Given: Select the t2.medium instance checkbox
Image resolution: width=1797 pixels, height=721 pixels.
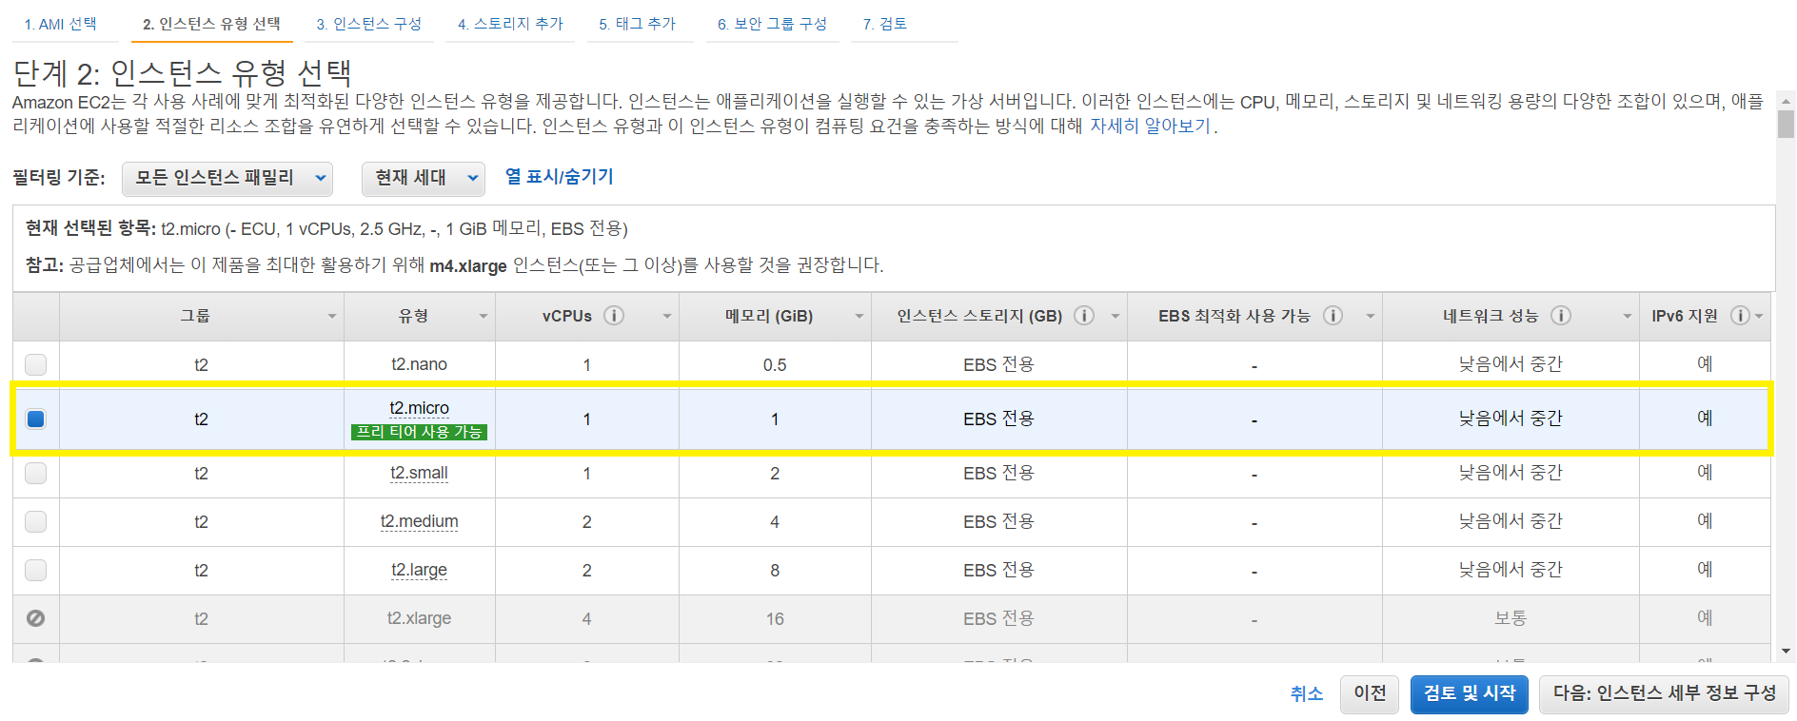Looking at the screenshot, I should [35, 521].
